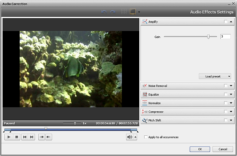This screenshot has height=156, width=237.
Task: Go to the previous frame
Action: pos(25,137)
